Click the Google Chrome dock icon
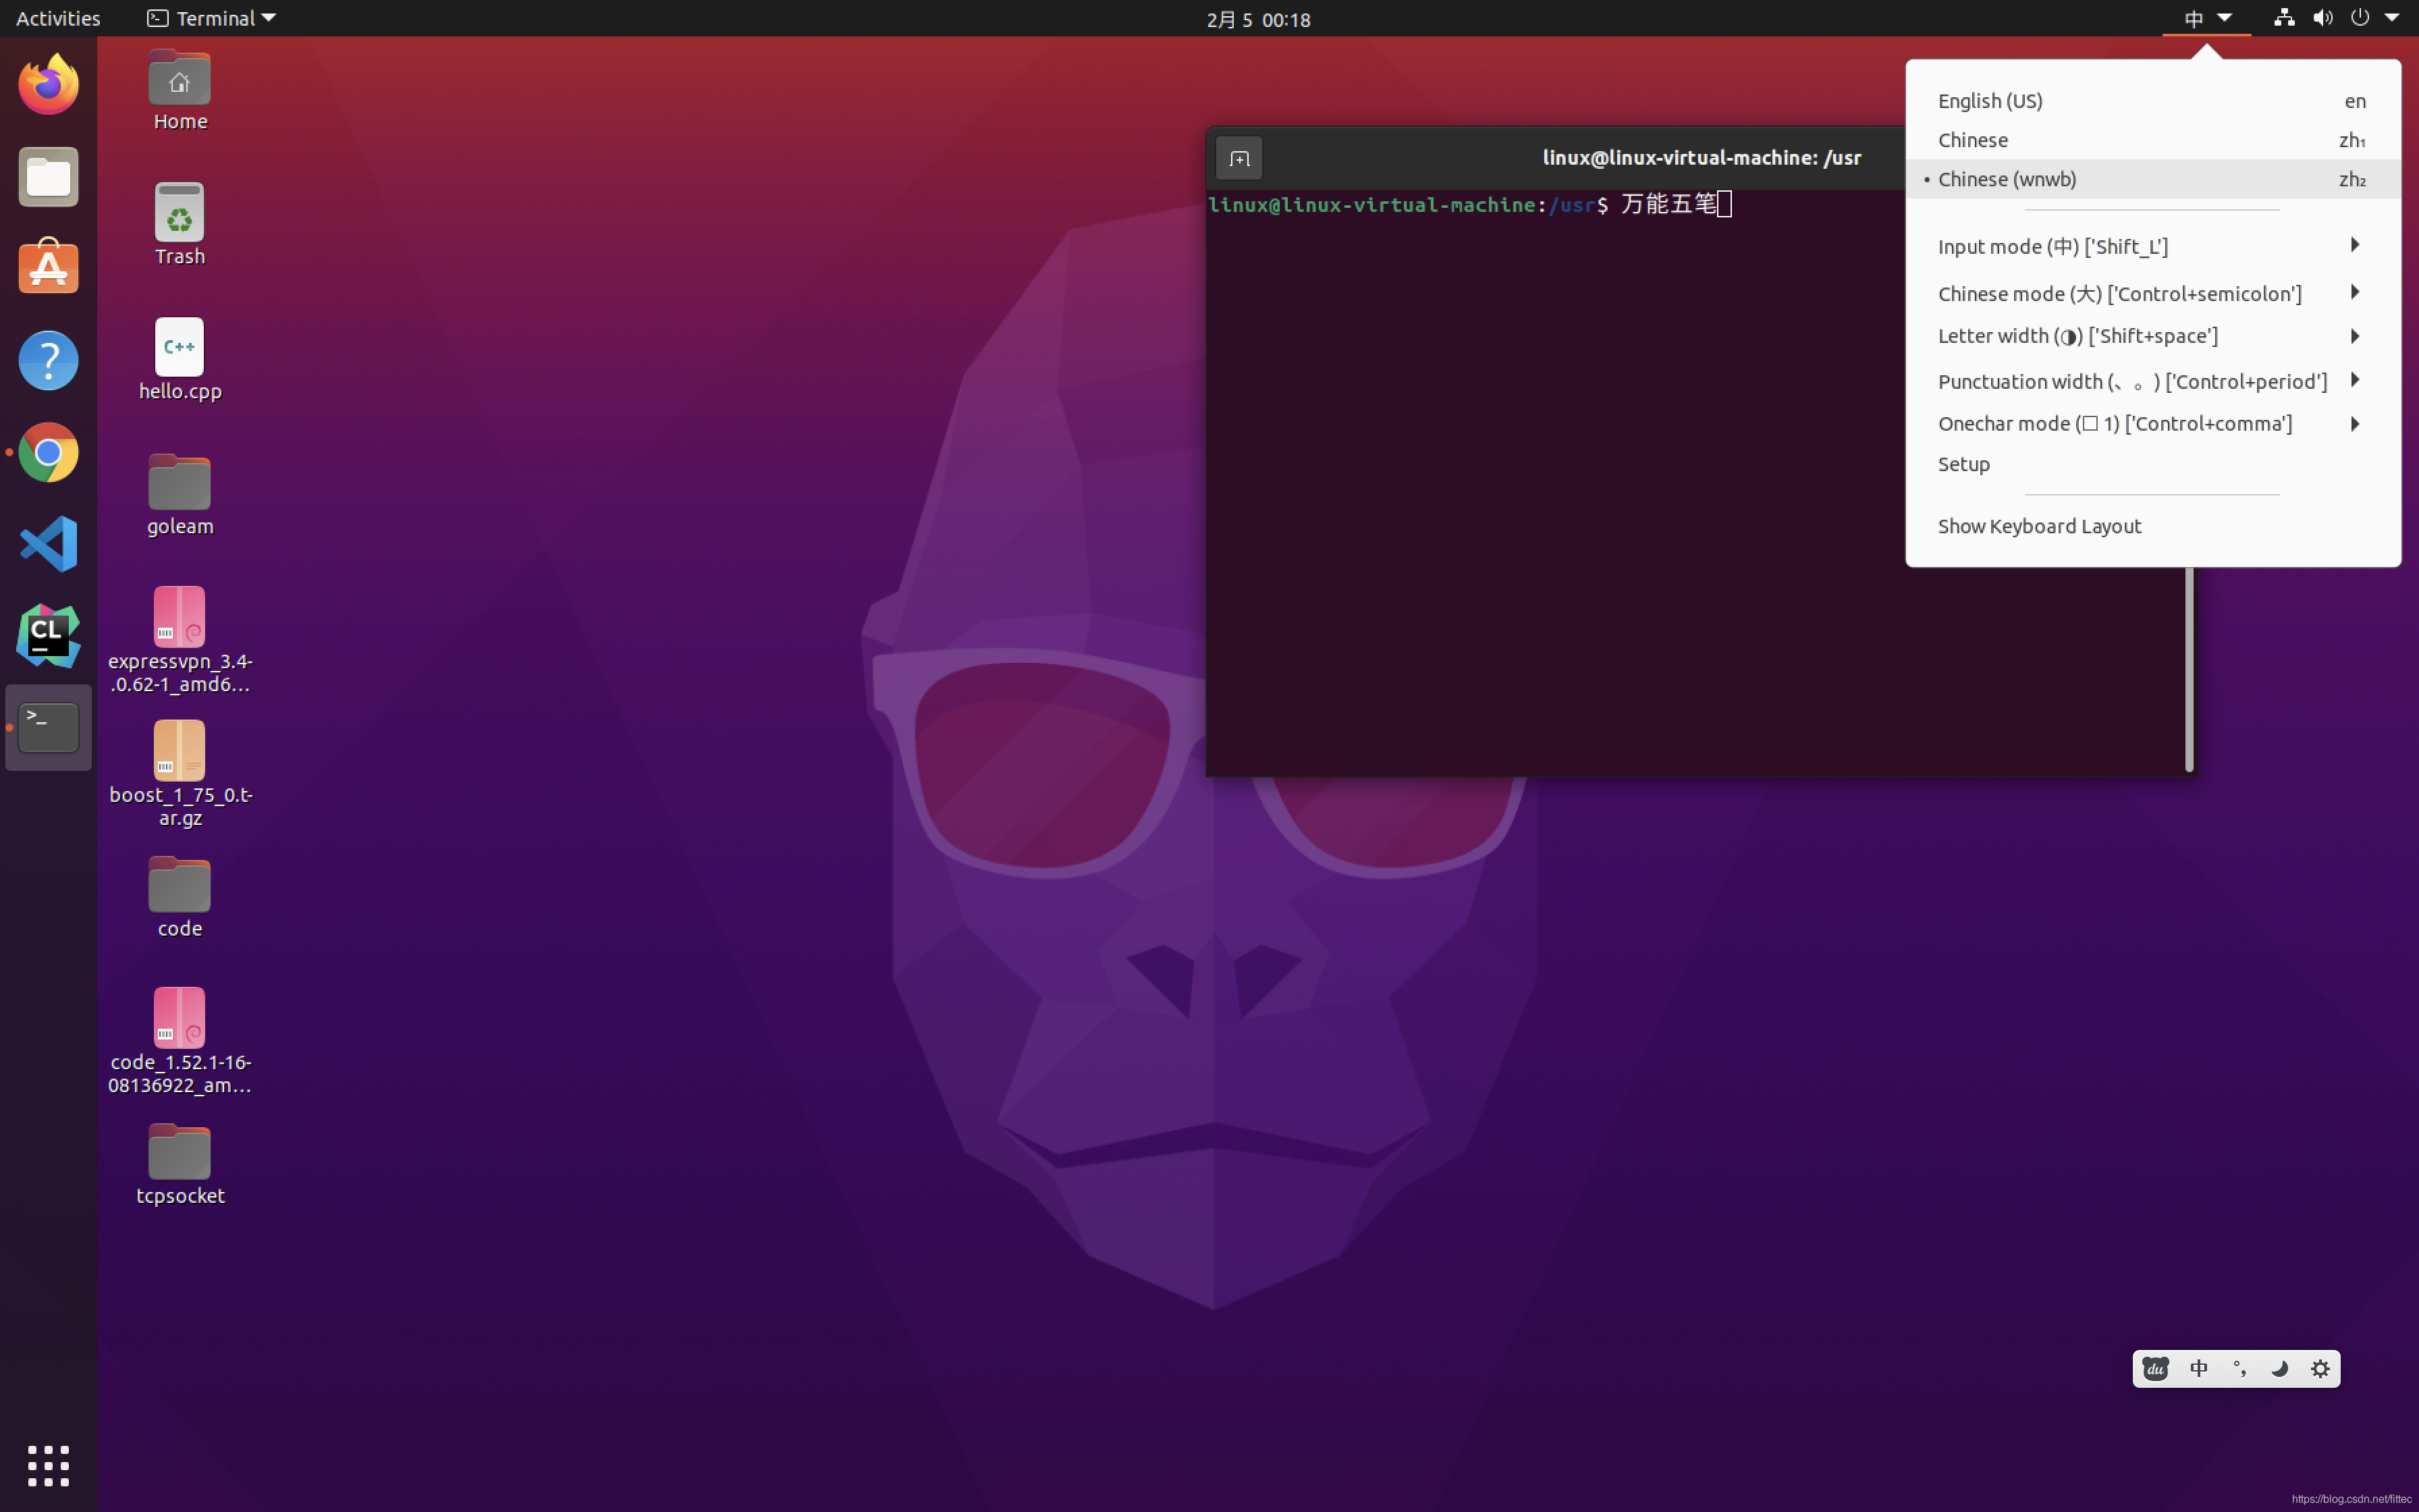Image resolution: width=2419 pixels, height=1512 pixels. tap(48, 452)
